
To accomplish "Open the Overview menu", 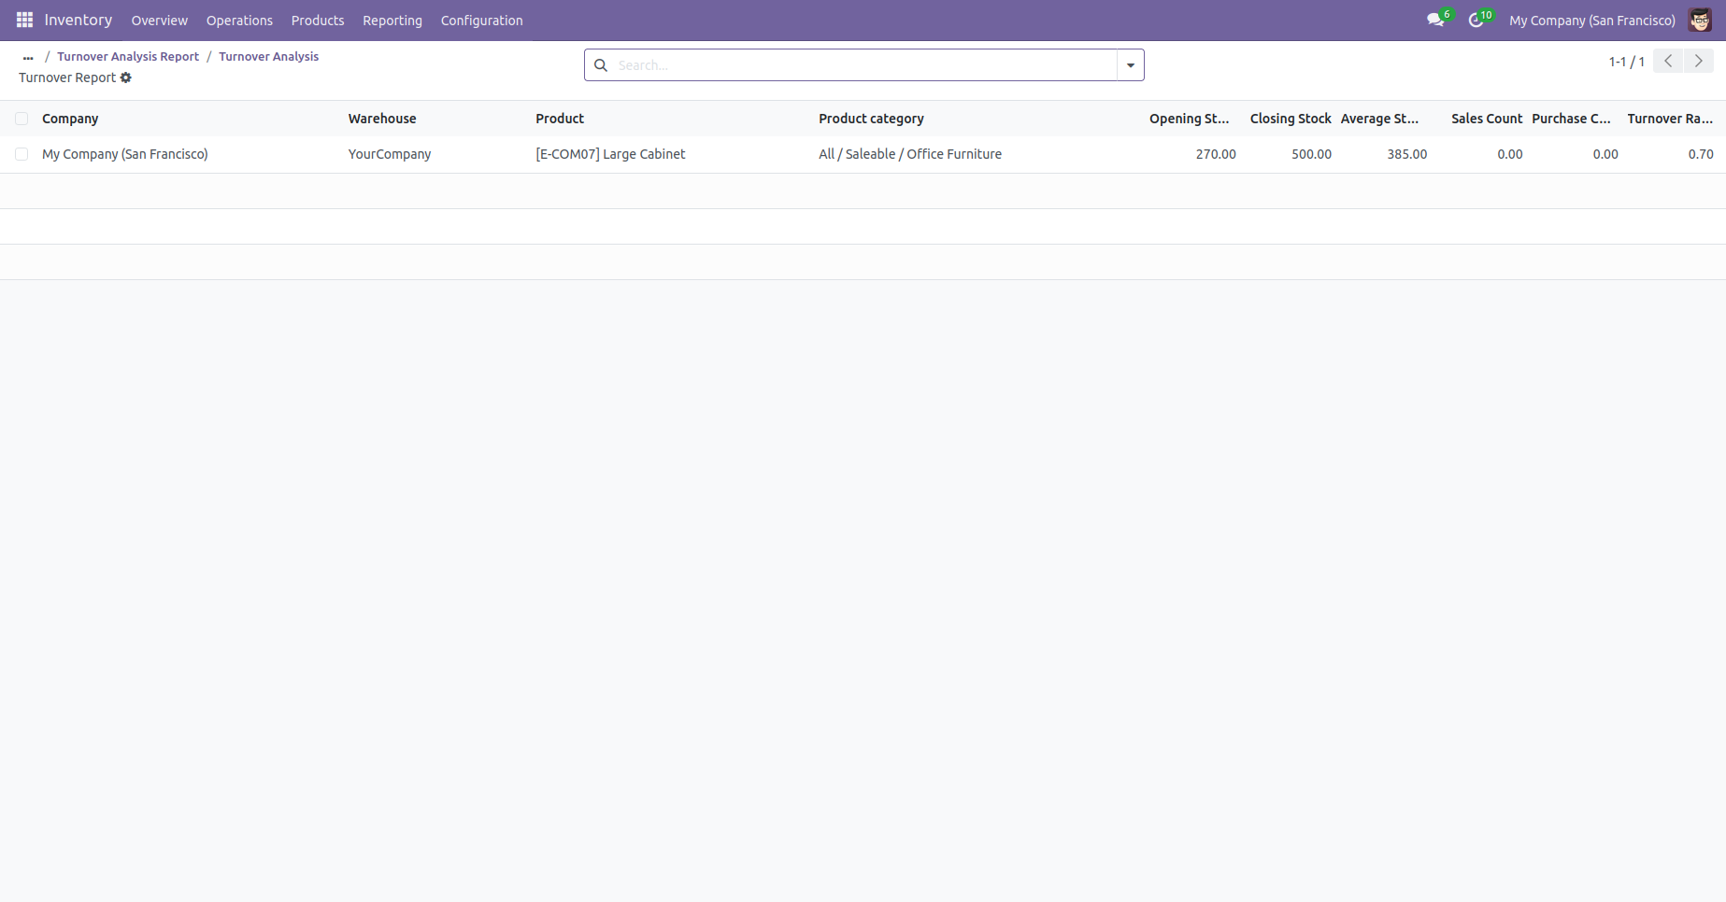I will pyautogui.click(x=159, y=21).
